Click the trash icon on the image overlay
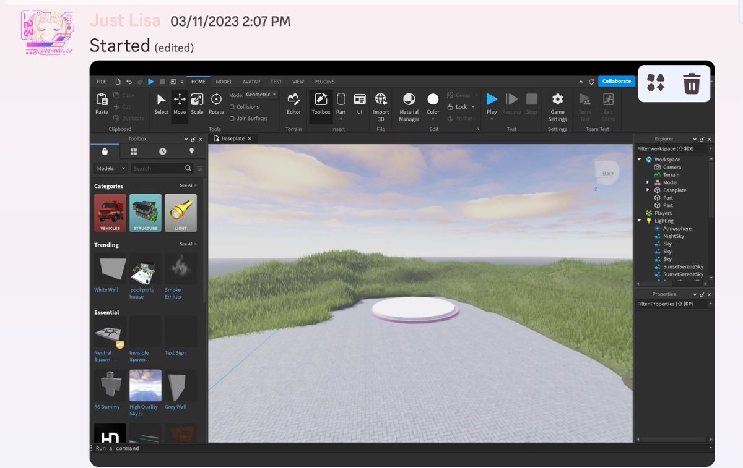 click(x=692, y=83)
